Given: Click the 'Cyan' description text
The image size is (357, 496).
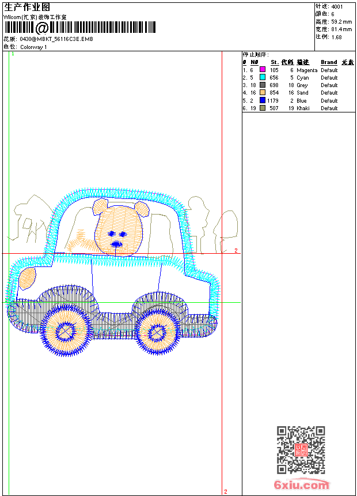Looking at the screenshot, I should [303, 78].
